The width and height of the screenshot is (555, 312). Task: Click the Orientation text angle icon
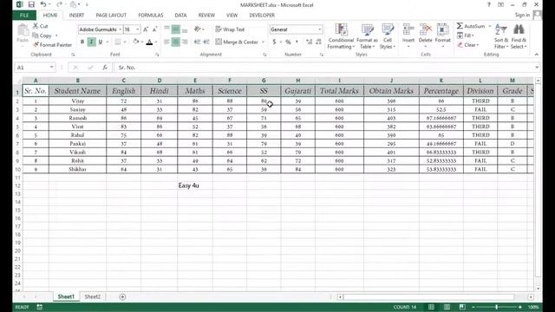point(198,29)
